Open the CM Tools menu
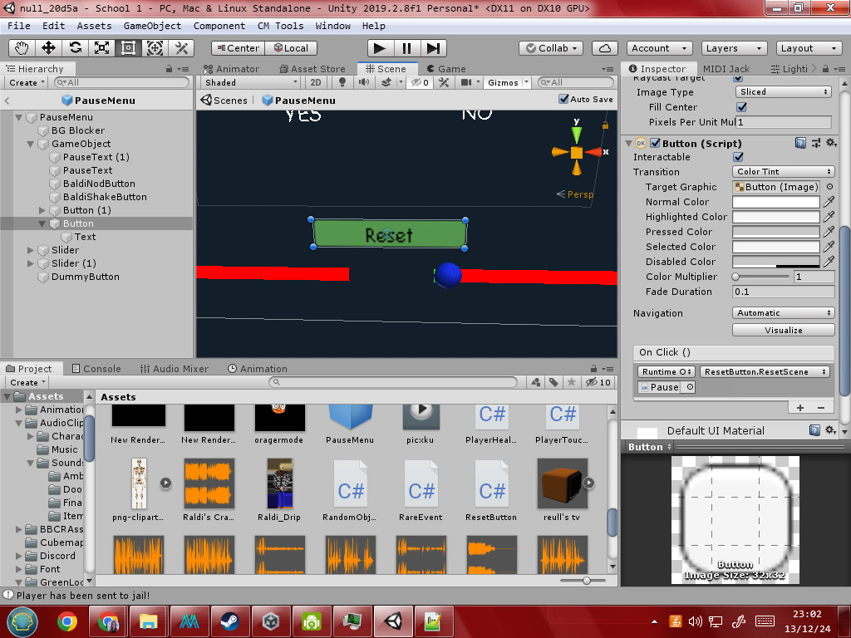851x638 pixels. (x=281, y=26)
